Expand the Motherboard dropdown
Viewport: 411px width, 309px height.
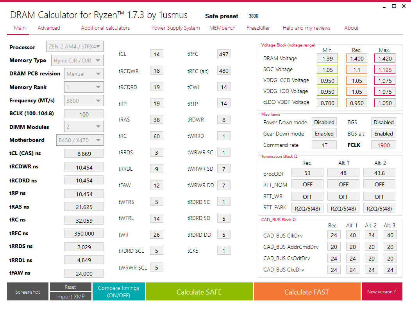[x=80, y=140]
